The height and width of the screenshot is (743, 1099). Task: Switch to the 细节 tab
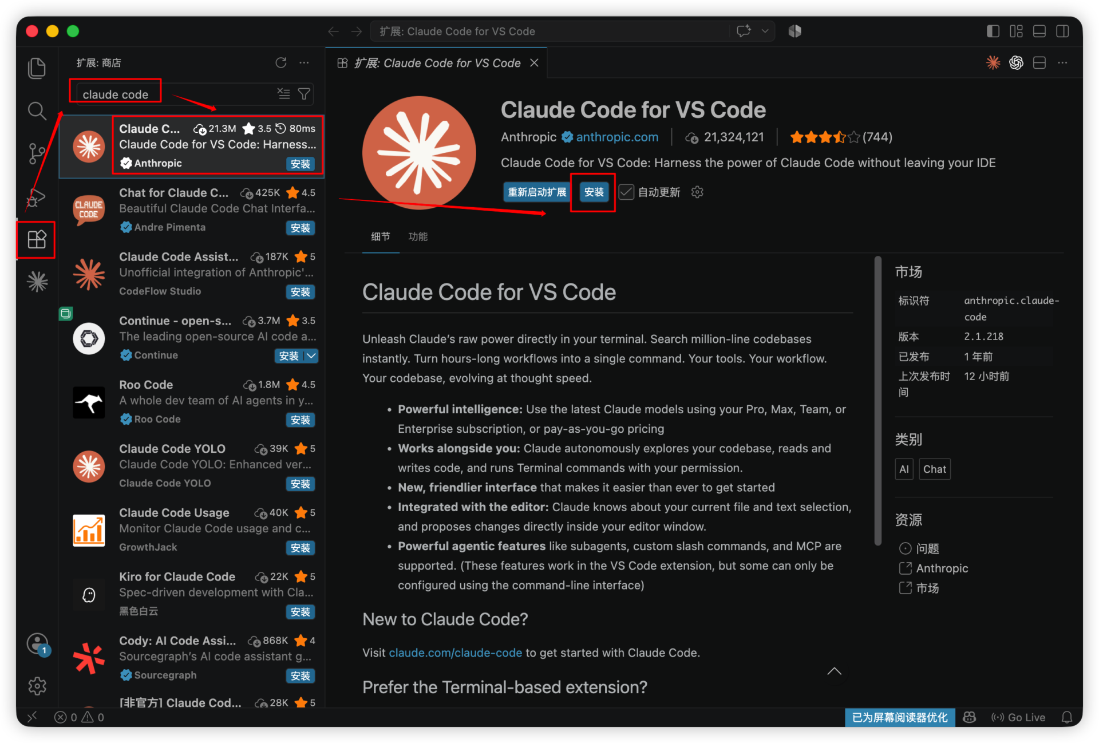pos(381,236)
